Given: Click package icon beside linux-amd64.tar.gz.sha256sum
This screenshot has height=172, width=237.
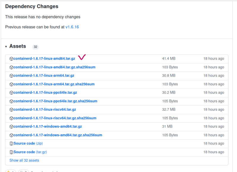Looking at the screenshot, I should pyautogui.click(x=12, y=67).
